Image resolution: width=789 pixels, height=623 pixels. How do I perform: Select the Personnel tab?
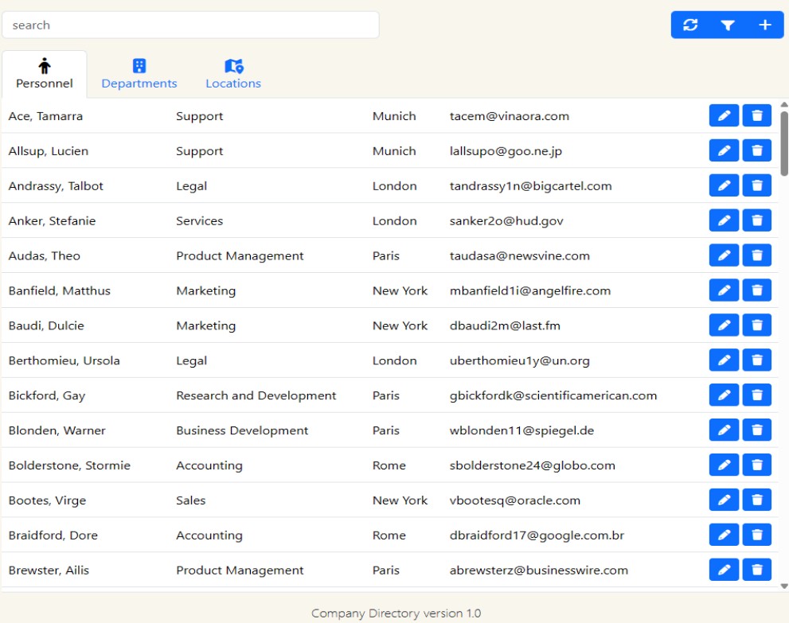45,75
